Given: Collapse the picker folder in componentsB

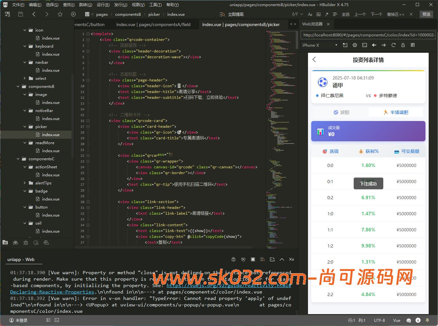Looking at the screenshot, I should click(x=24, y=126).
